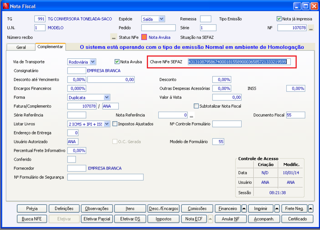
Task: Click the Pedido input field
Action: tap(158, 28)
